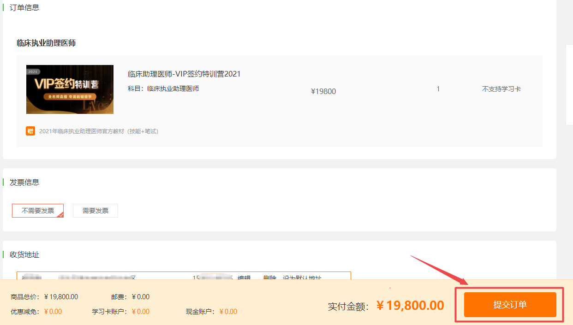Click the red checkmark on 不需要发票
Viewport: 573px width, 325px height.
coord(60,214)
